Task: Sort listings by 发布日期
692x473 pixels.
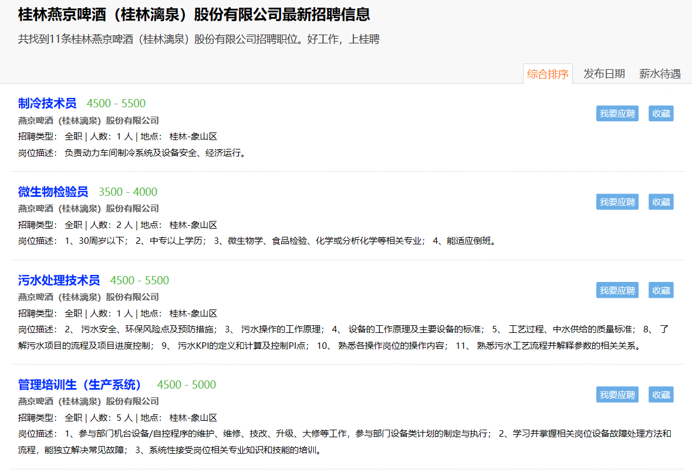Action: click(604, 74)
